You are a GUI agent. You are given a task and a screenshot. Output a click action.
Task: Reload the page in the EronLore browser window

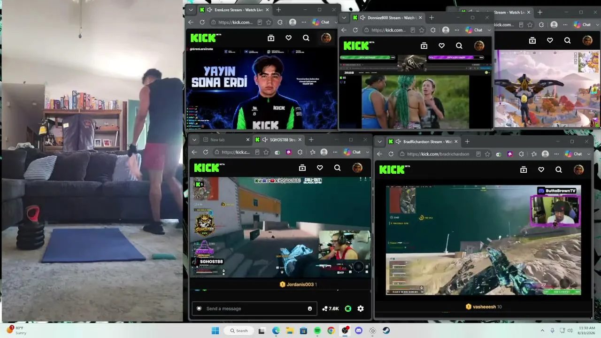coord(202,22)
